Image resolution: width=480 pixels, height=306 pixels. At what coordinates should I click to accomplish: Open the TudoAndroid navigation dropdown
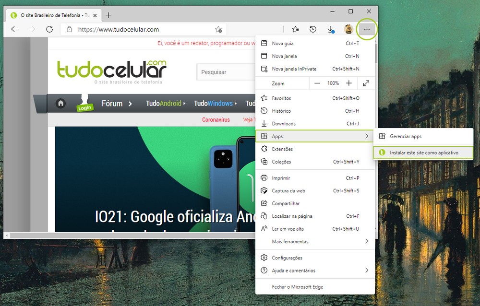click(166, 104)
